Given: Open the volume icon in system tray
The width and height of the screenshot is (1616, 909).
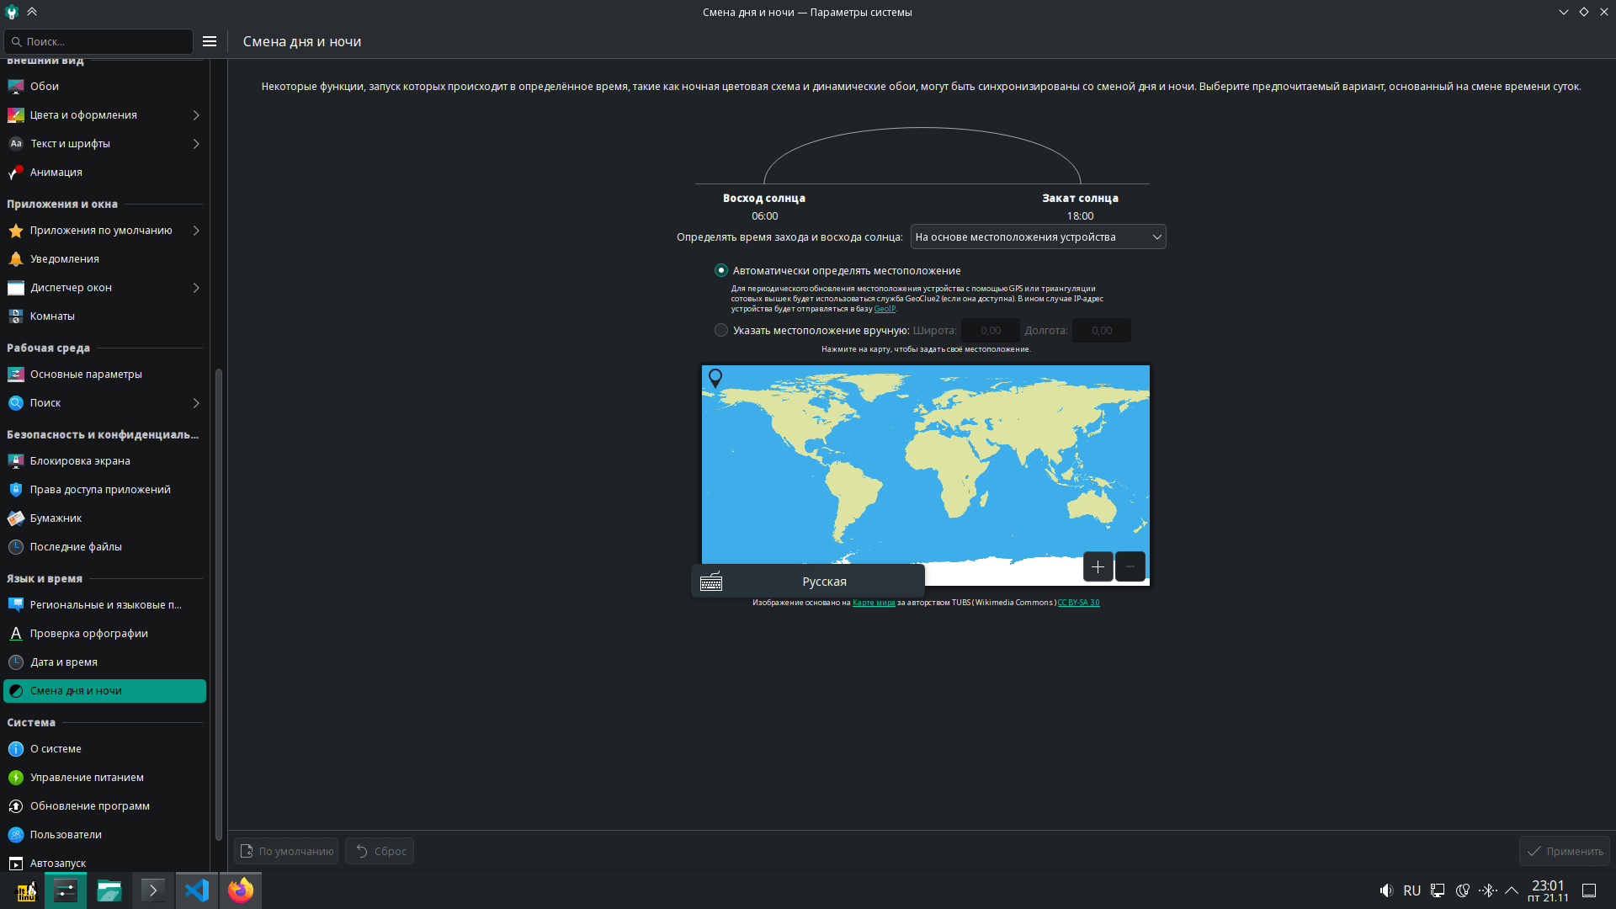Looking at the screenshot, I should tap(1386, 890).
